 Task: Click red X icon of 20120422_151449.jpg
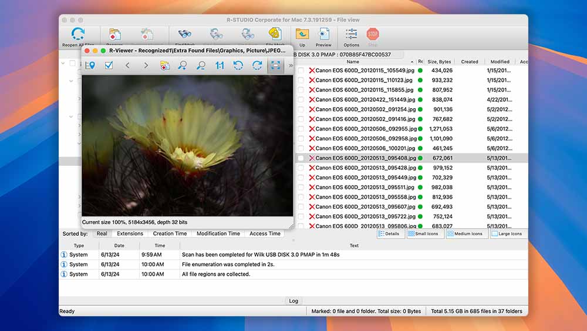tap(312, 100)
